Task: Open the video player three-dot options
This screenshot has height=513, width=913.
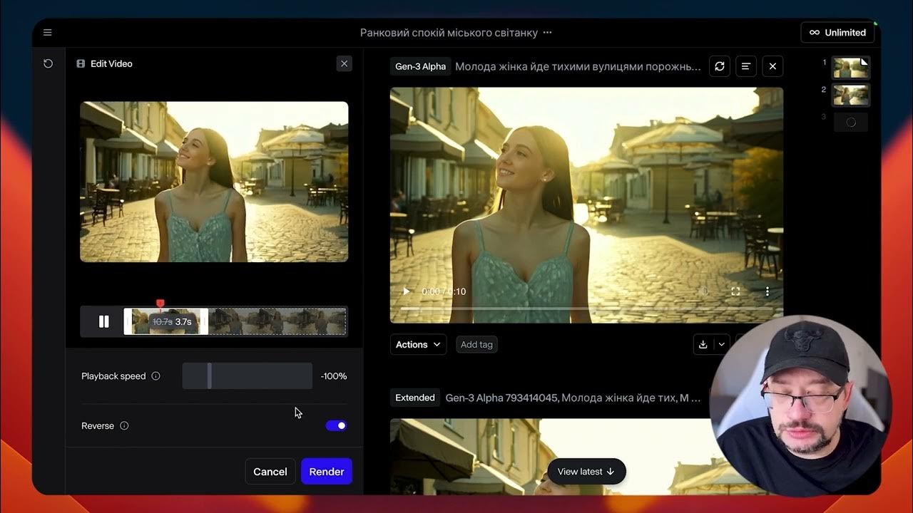Action: (767, 291)
